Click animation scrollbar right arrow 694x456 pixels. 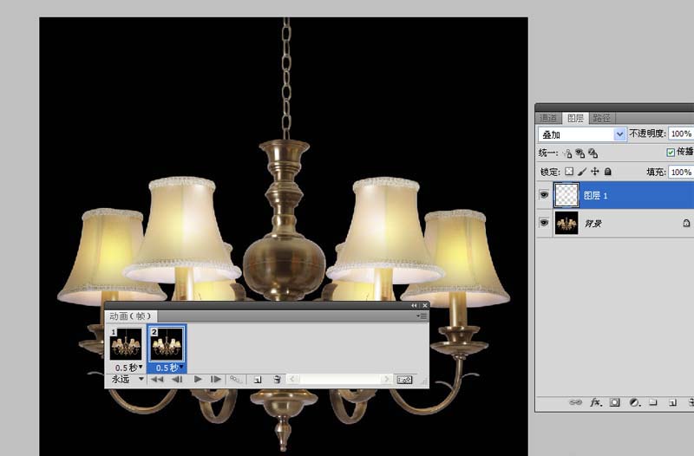tap(386, 379)
